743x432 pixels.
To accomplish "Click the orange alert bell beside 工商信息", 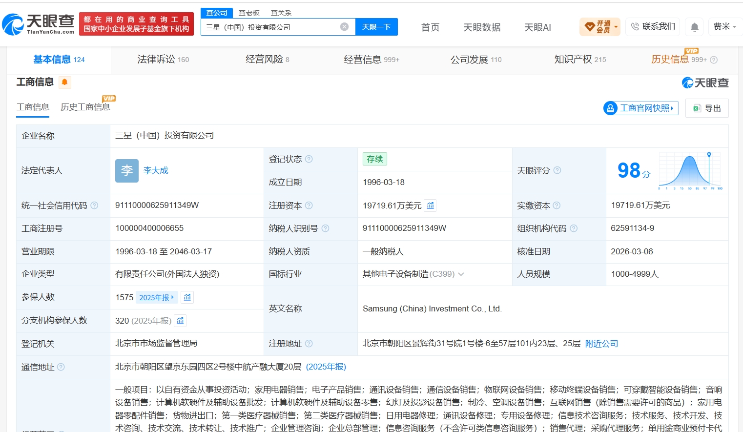I will tap(64, 82).
